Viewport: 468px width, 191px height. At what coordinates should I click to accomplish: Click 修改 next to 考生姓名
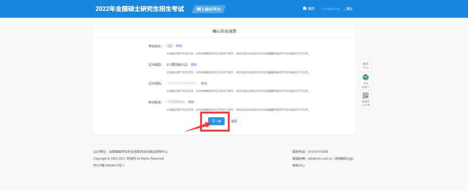tap(179, 46)
